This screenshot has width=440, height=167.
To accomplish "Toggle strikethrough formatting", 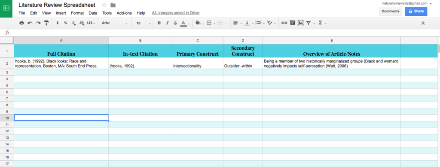I will pos(175,23).
